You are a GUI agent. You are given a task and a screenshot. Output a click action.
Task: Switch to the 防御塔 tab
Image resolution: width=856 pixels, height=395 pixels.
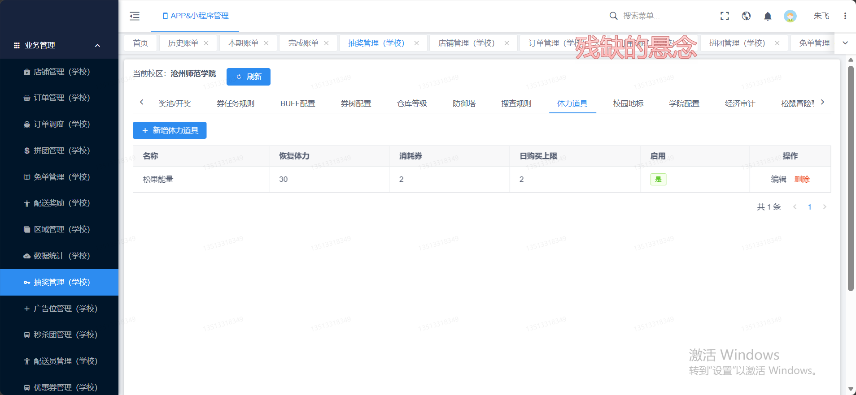point(464,103)
